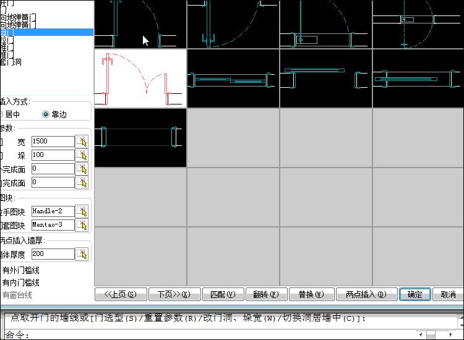Image resolution: width=464 pixels, height=340 pixels.
Task: Go to previous page with <<上页(S)
Action: (x=120, y=294)
